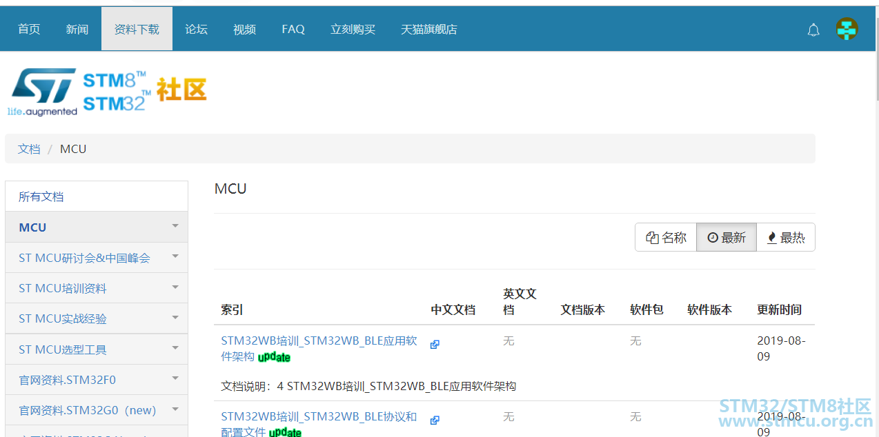
Task: Expand ST MCU实战经验 arrow
Action: [x=175, y=317]
